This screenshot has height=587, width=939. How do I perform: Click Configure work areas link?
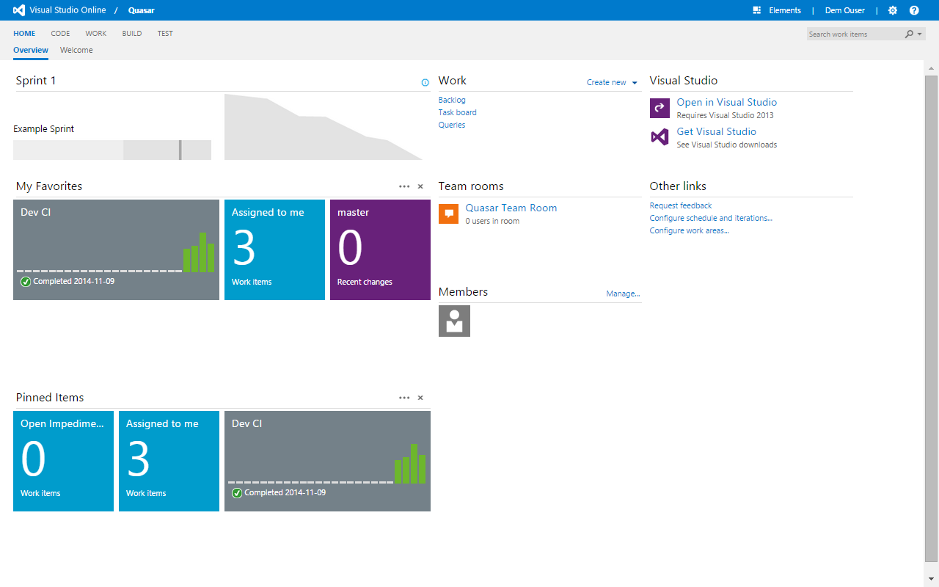tap(690, 230)
